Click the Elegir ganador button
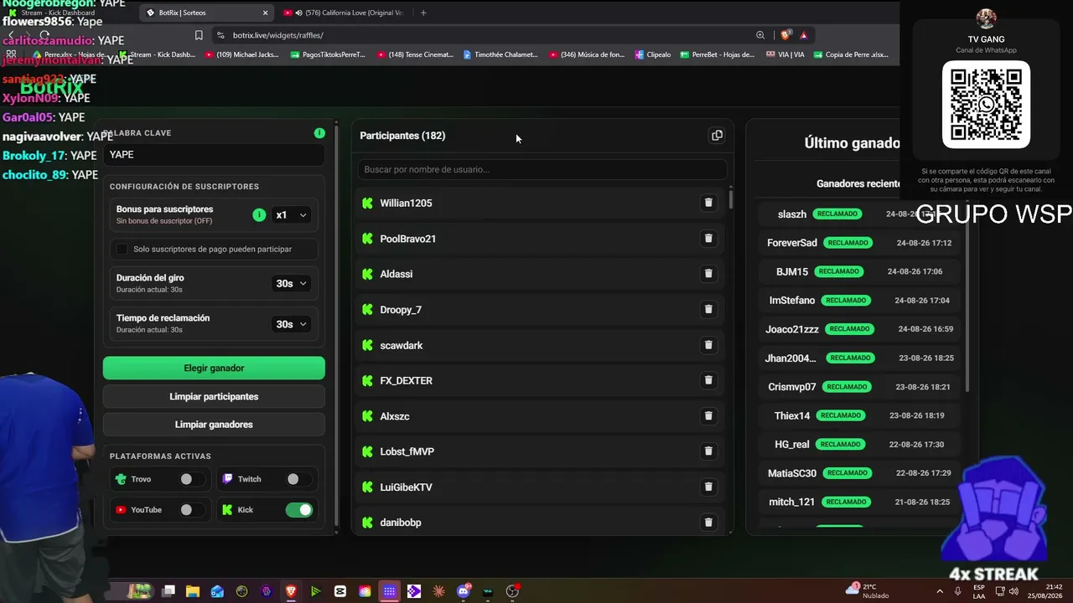Image resolution: width=1073 pixels, height=603 pixels. [x=214, y=368]
